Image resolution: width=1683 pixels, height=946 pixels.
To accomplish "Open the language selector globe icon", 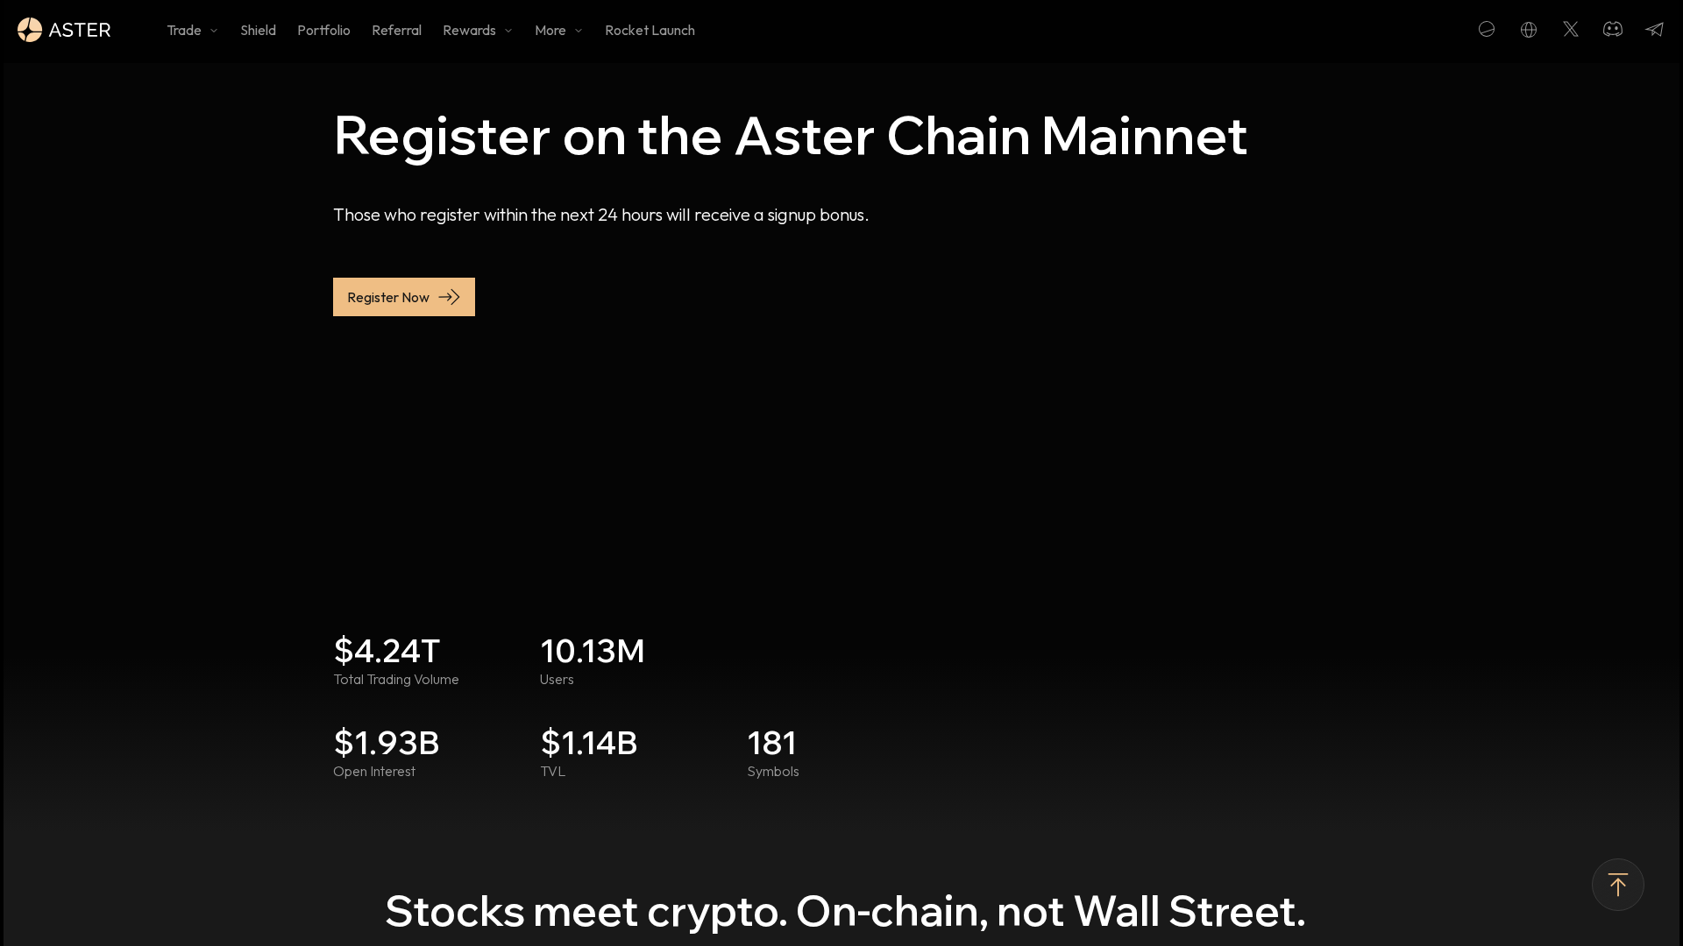I will 1529,29.
